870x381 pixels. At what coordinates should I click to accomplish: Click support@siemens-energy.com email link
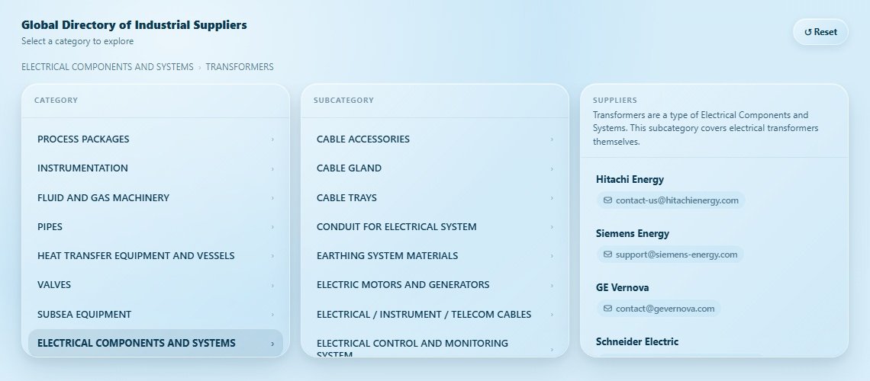[x=676, y=255]
